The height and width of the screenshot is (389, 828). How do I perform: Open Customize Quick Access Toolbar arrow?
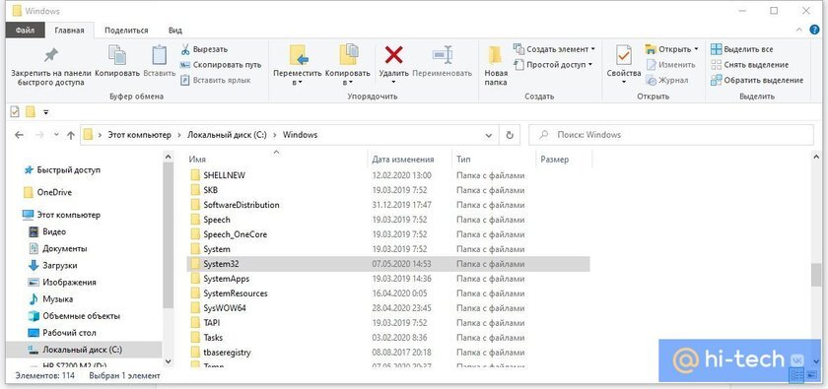point(46,112)
